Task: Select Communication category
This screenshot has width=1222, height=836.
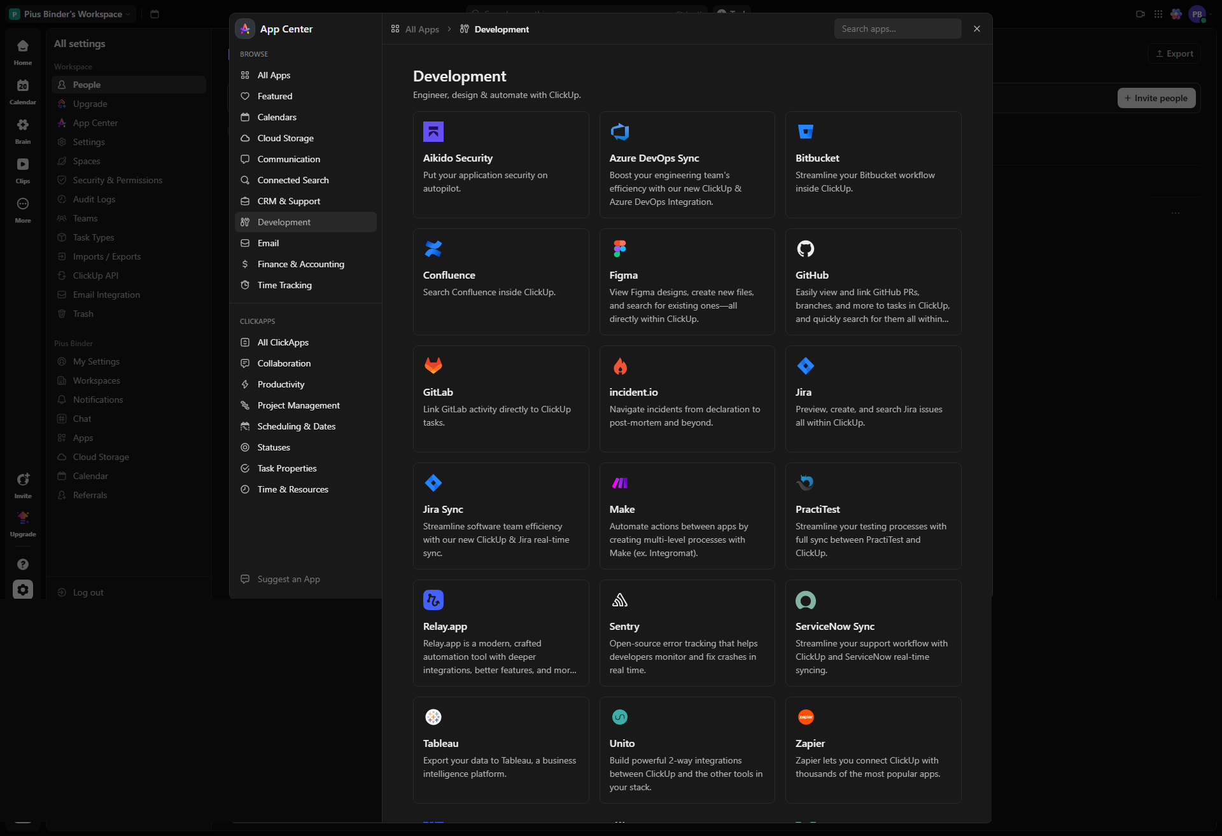Action: 305,159
